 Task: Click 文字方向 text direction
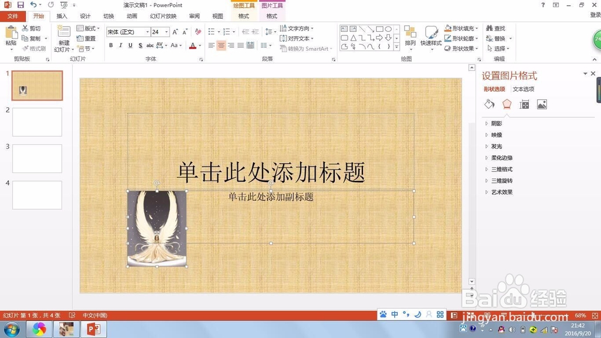point(296,28)
